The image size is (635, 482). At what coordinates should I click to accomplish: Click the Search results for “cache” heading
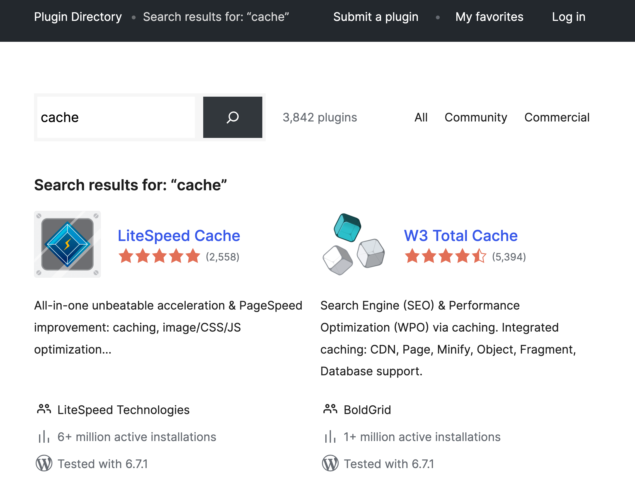click(x=131, y=185)
